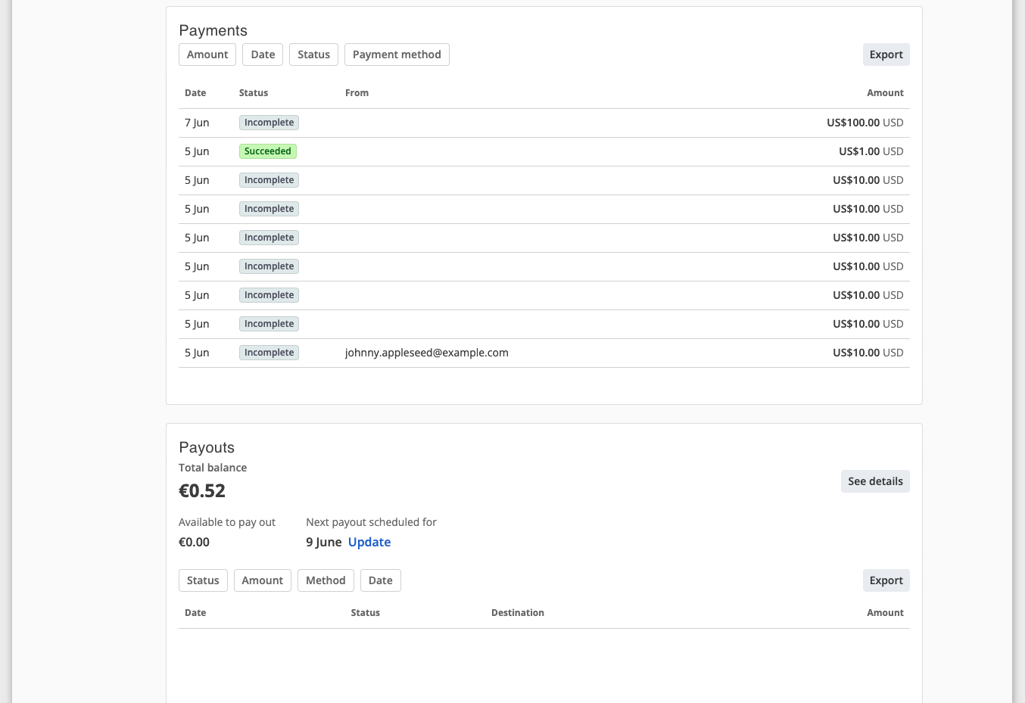Open the Method filter in Payouts
1025x703 pixels.
pyautogui.click(x=326, y=580)
